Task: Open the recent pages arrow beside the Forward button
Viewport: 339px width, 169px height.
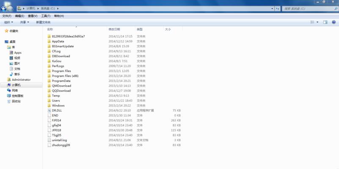Action: point(15,8)
